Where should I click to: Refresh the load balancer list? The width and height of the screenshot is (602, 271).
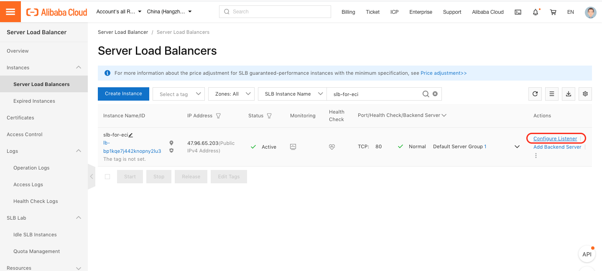[535, 94]
